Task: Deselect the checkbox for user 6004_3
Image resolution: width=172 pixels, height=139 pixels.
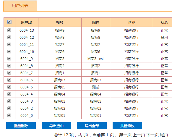Action: pos(9,101)
